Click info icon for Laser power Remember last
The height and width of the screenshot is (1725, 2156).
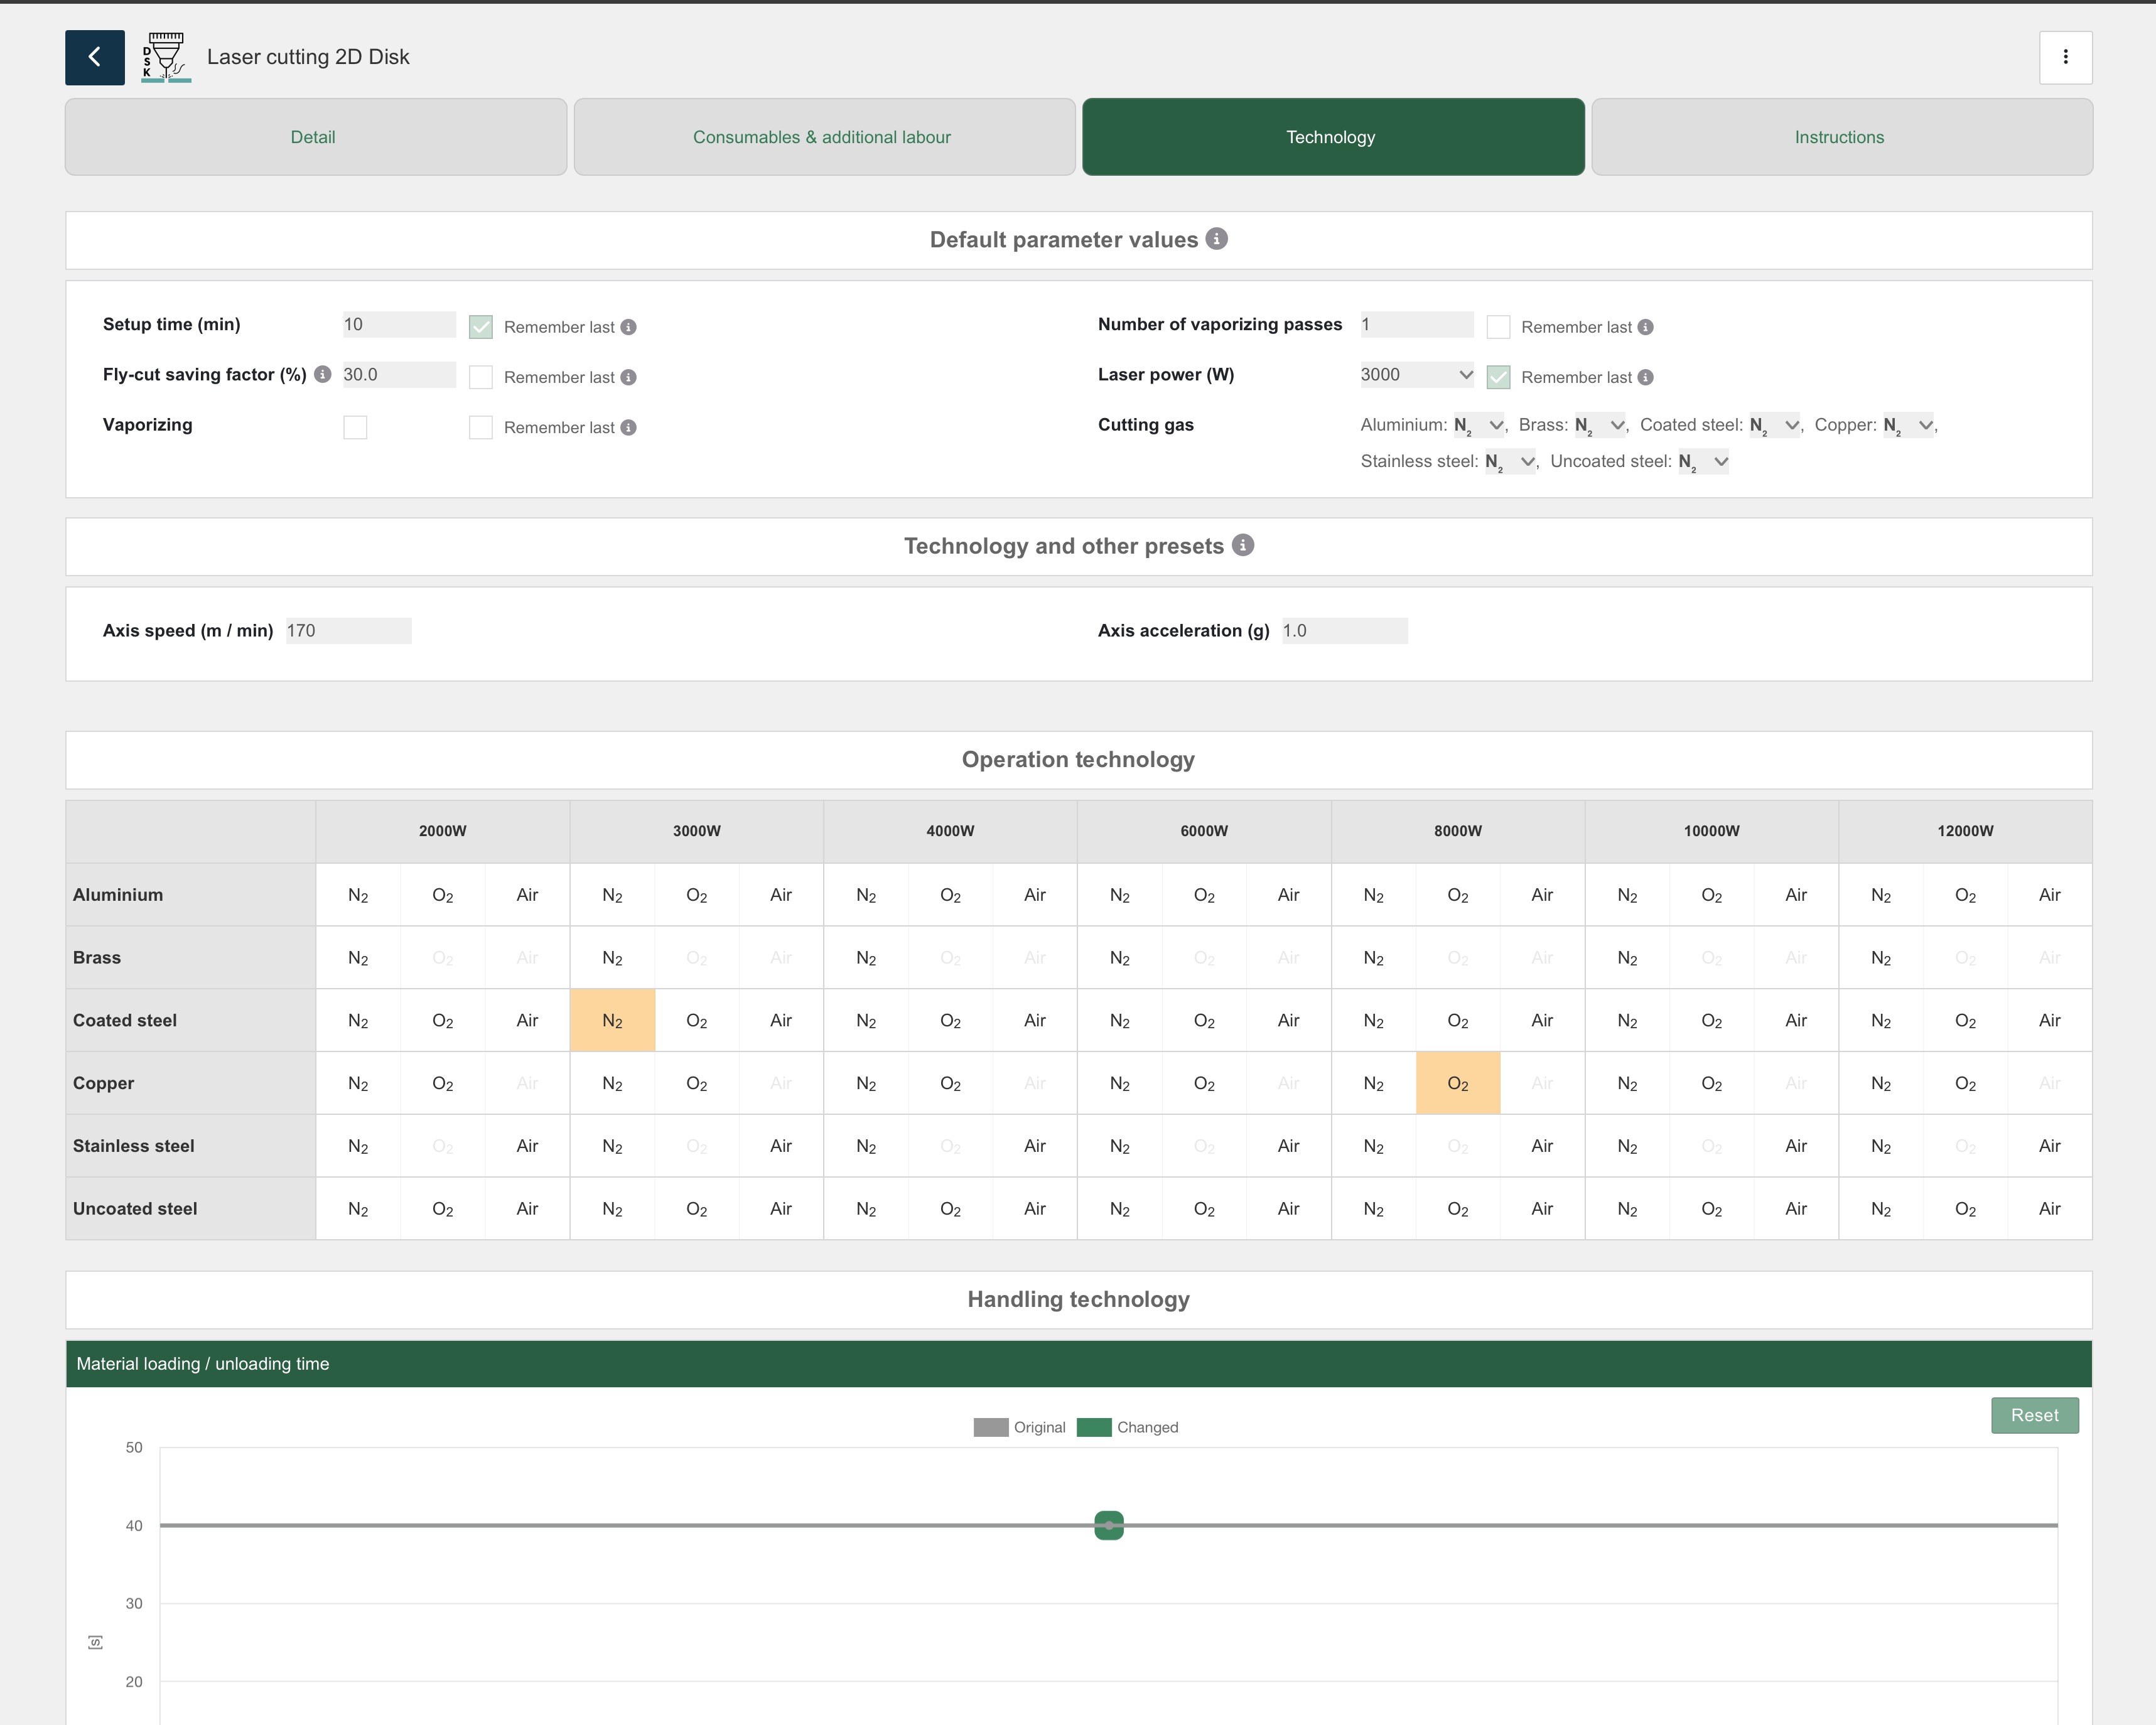pyautogui.click(x=1645, y=377)
